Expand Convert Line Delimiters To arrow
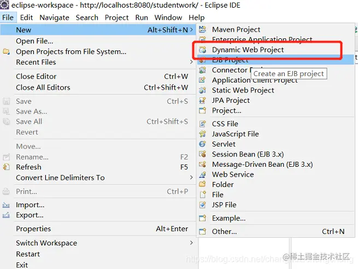358x269 pixels. click(x=191, y=178)
